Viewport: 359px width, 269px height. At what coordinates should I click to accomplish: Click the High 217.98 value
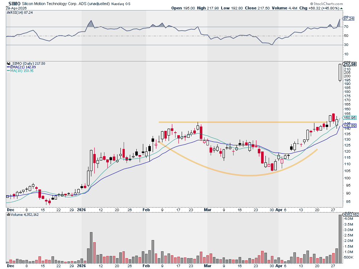pos(208,8)
